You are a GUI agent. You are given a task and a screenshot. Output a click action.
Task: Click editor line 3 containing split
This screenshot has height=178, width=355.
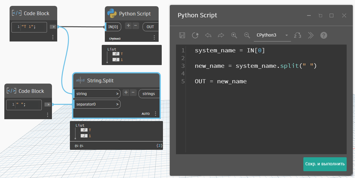(256, 66)
